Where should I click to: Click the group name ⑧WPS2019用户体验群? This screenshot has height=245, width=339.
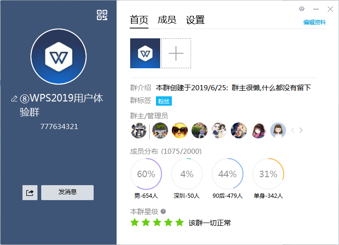coord(62,105)
